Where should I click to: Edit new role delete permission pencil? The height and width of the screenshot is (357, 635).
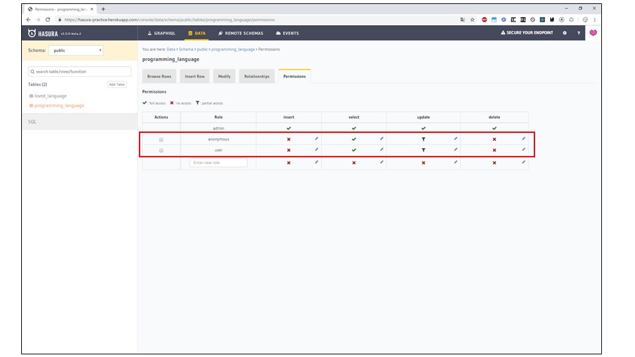point(524,162)
